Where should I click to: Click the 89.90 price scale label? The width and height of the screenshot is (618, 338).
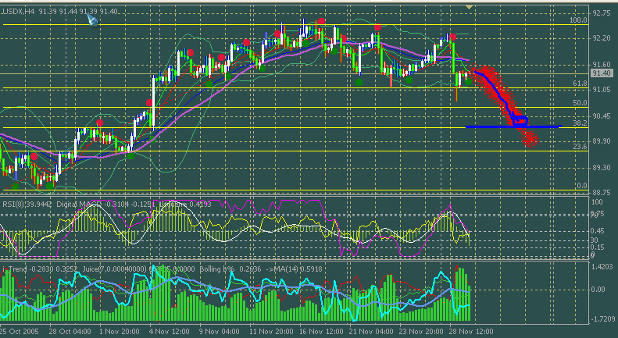[601, 142]
